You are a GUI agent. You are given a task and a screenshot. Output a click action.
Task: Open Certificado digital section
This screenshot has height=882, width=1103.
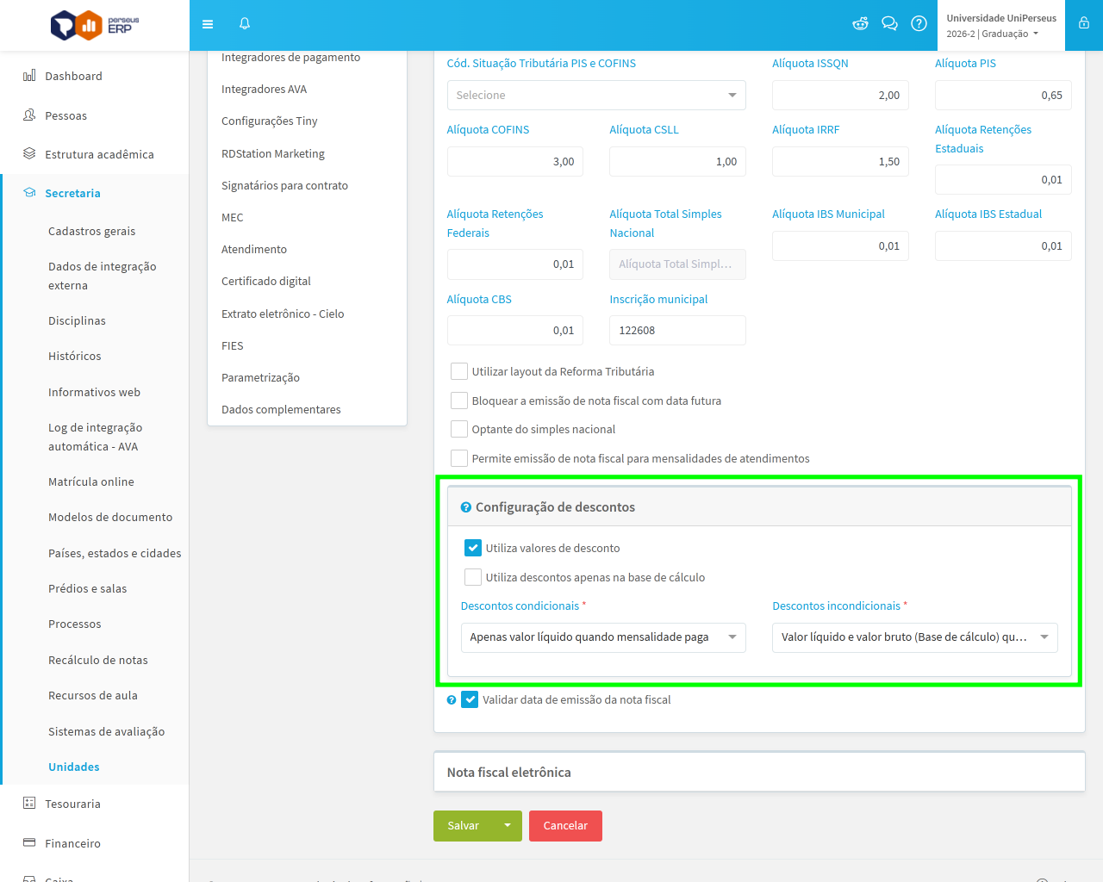266,281
